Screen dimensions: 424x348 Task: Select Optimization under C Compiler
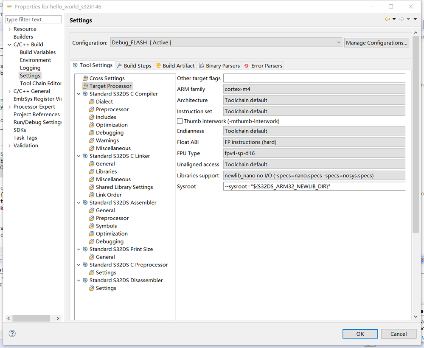coord(112,125)
